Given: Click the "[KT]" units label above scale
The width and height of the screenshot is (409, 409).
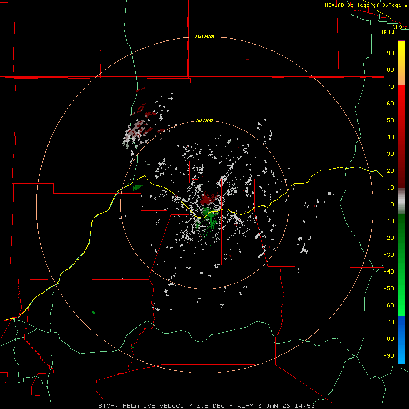Looking at the screenshot, I should 388,31.
